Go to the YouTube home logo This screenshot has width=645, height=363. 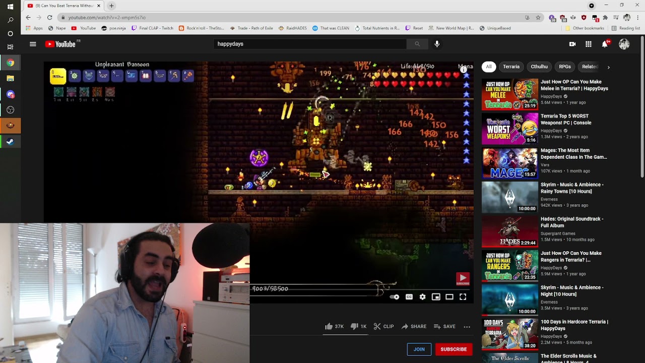(x=60, y=44)
